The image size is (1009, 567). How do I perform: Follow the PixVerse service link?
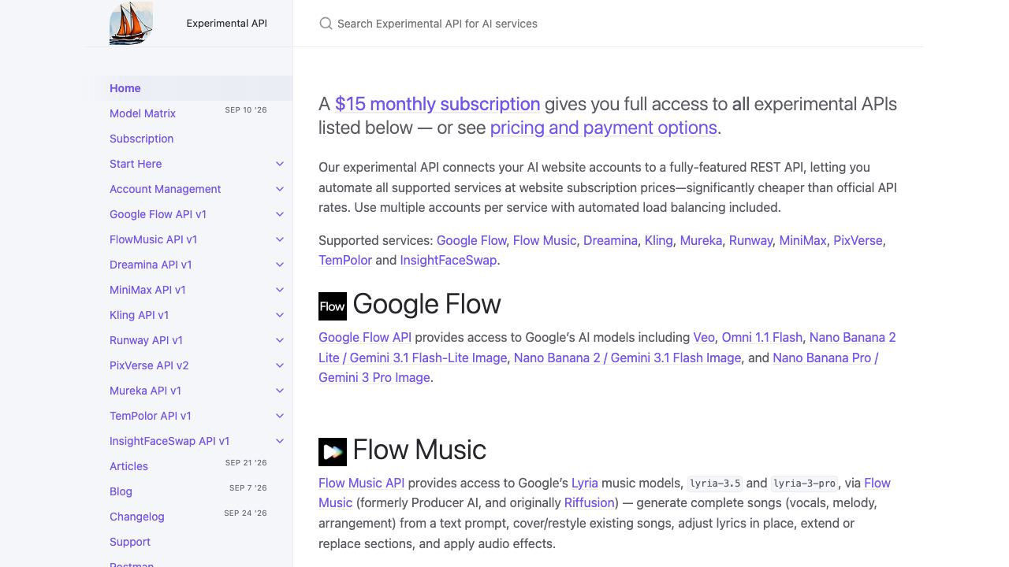pos(858,240)
